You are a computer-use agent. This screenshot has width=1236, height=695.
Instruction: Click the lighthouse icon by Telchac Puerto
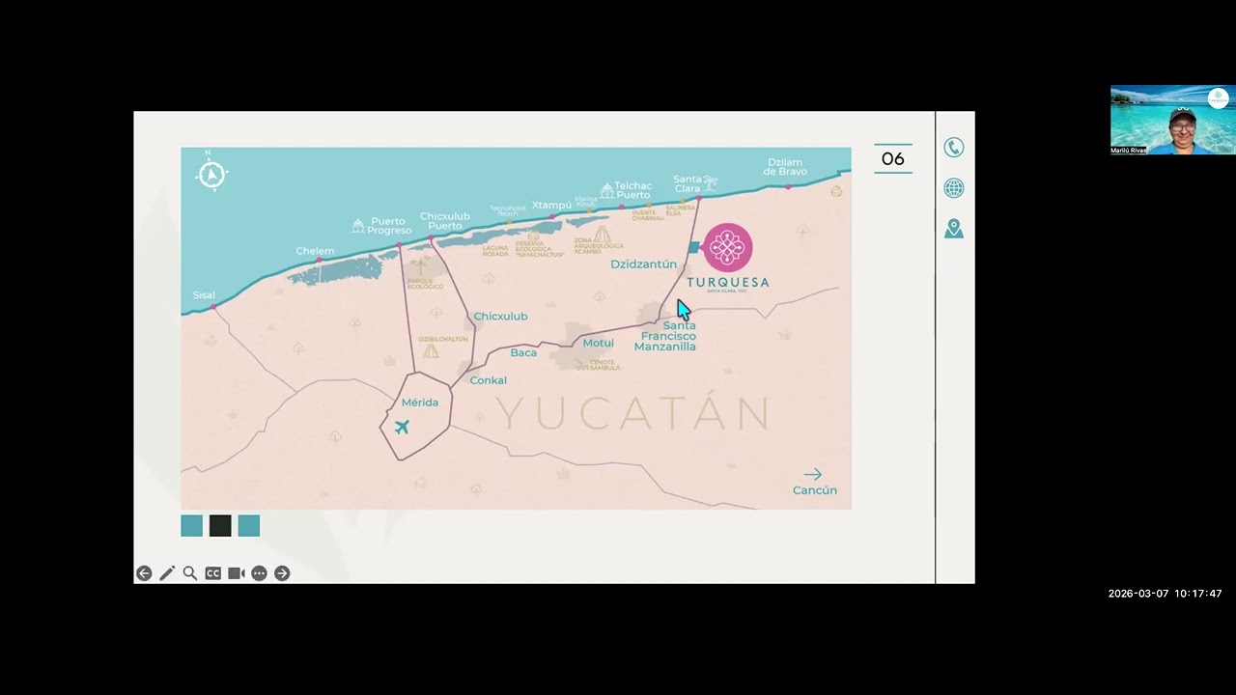pyautogui.click(x=606, y=190)
